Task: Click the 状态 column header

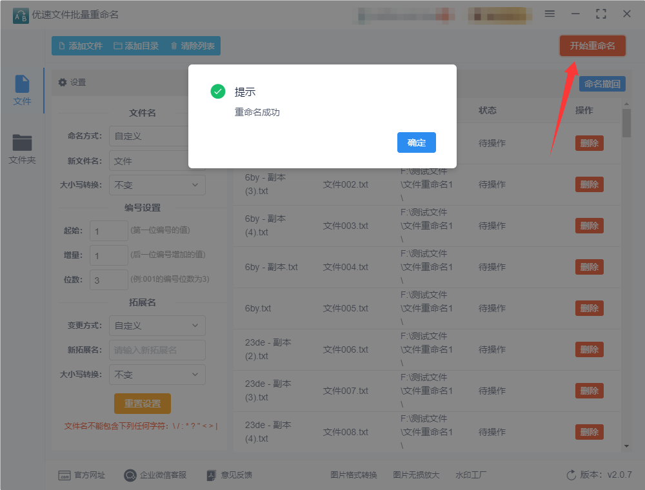Action: click(x=488, y=110)
